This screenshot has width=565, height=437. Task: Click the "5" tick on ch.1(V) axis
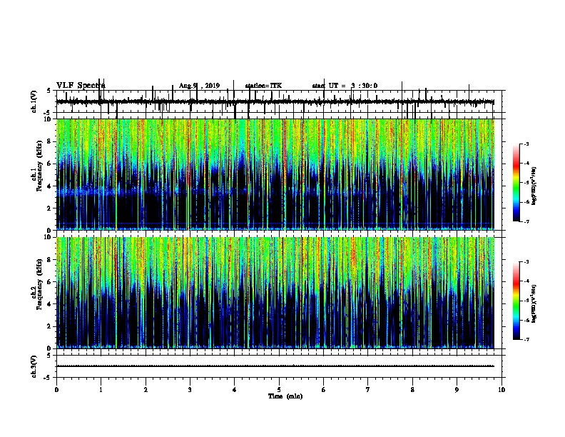pyautogui.click(x=49, y=91)
